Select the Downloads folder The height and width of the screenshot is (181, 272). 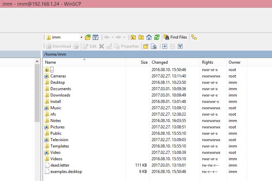coord(61,95)
